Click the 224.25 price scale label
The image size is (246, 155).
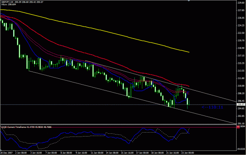click(x=241, y=25)
